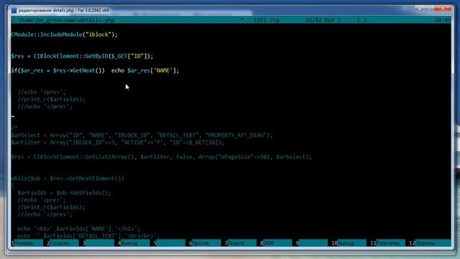Click the $arFields = $ob->GetFields() line

click(x=64, y=193)
